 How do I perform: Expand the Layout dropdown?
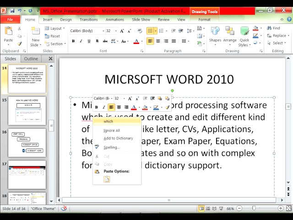(55, 28)
